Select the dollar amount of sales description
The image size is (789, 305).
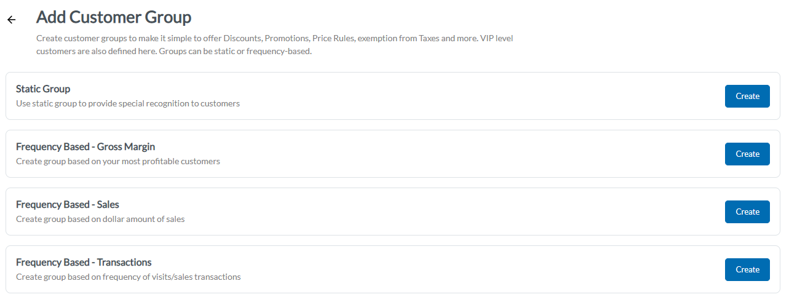point(100,219)
